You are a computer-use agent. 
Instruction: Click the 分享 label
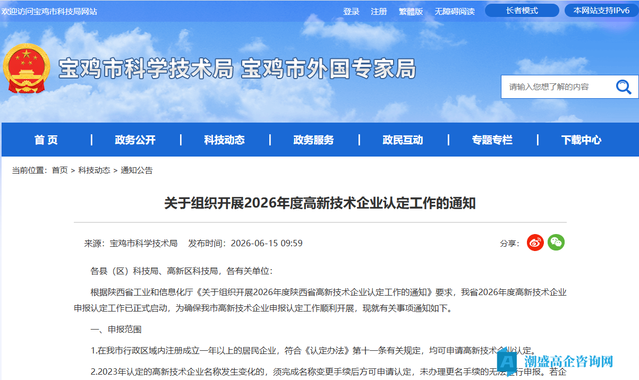click(x=509, y=244)
